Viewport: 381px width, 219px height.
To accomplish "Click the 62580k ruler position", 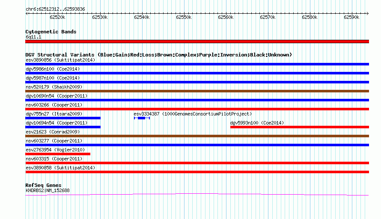I will point(310,17).
